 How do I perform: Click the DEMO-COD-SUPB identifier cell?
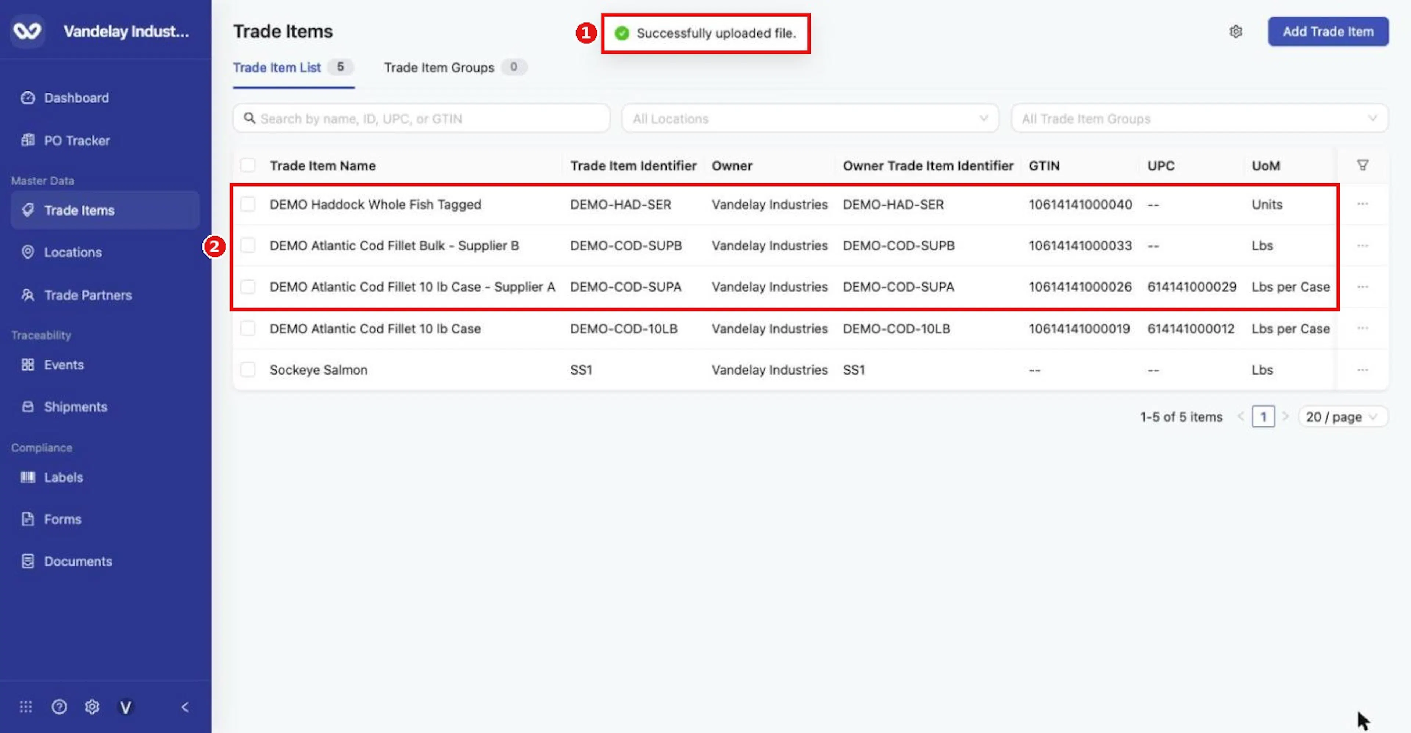pos(626,245)
